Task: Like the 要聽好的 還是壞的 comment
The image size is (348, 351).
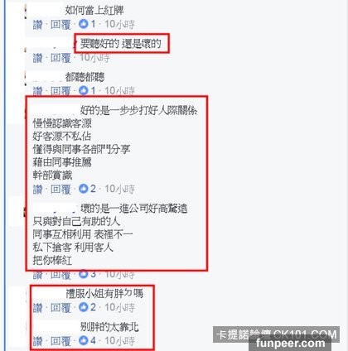Action: point(38,58)
